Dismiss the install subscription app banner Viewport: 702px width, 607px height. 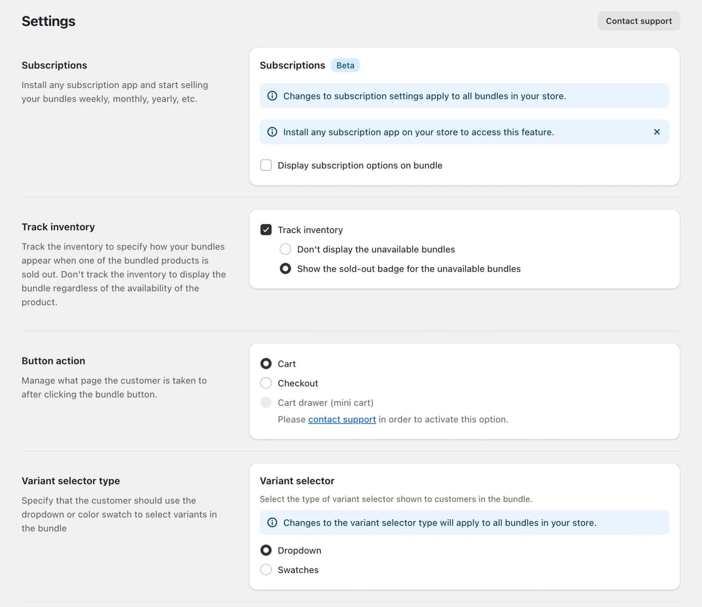[x=656, y=132]
